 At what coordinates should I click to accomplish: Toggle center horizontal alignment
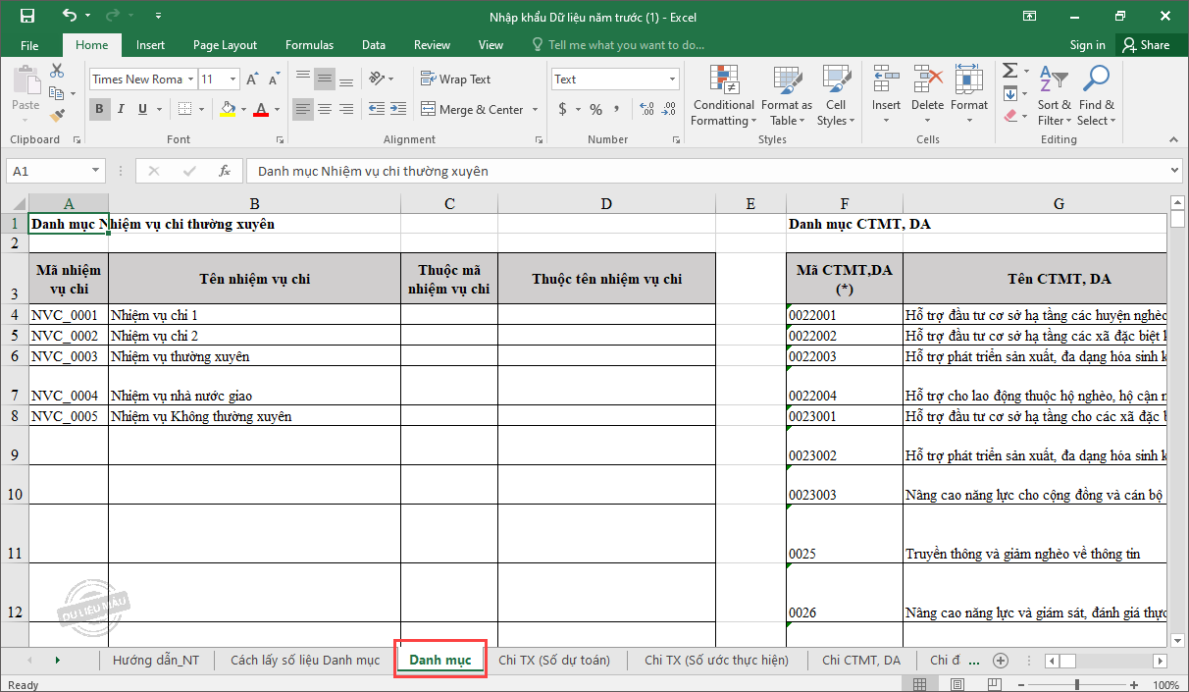click(x=325, y=109)
